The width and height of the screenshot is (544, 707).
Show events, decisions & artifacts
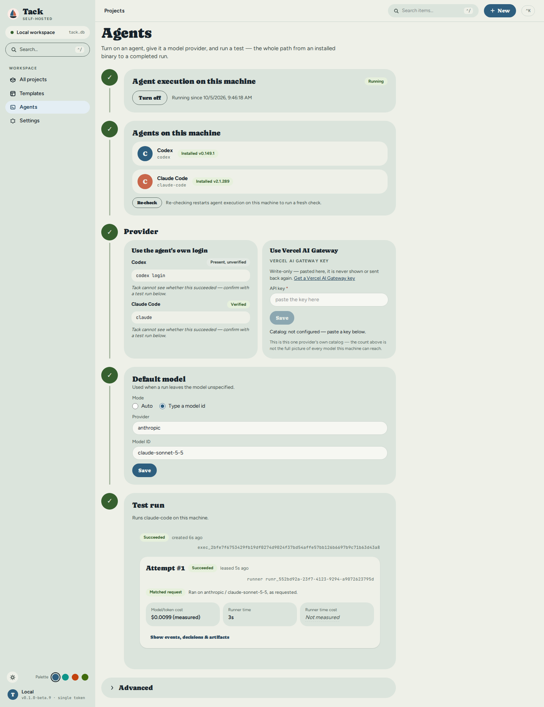click(x=190, y=637)
